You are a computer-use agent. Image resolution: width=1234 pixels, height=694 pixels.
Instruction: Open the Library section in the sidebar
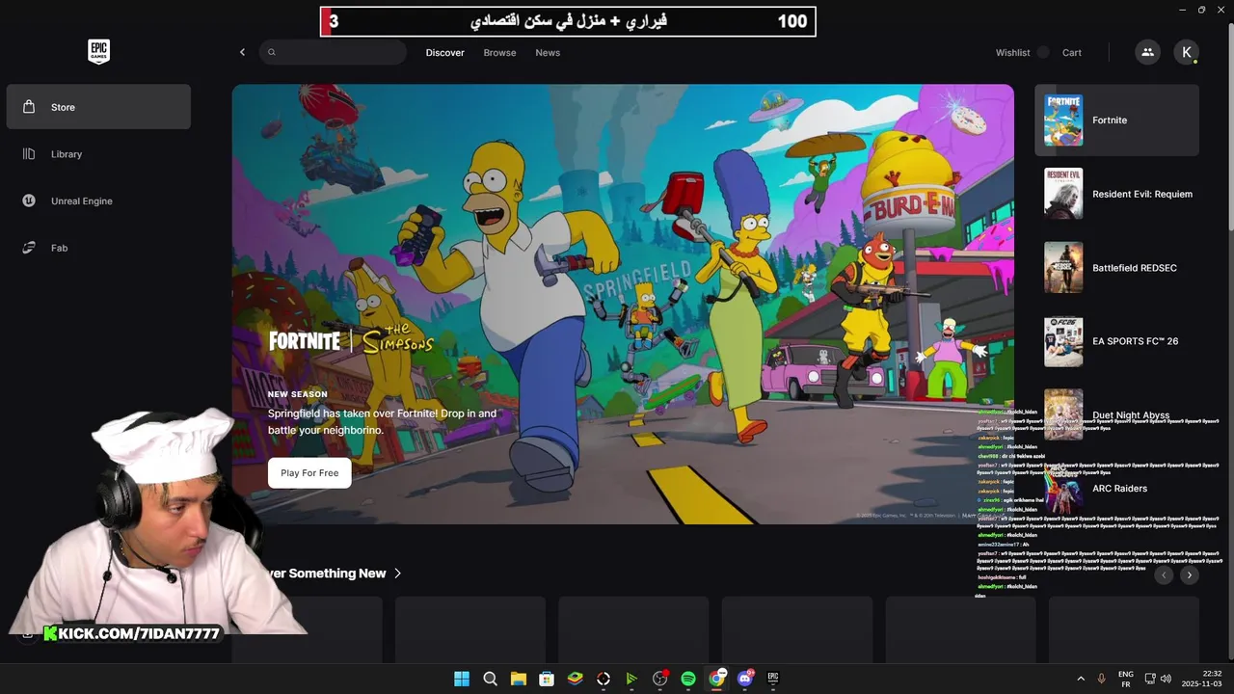(98, 154)
